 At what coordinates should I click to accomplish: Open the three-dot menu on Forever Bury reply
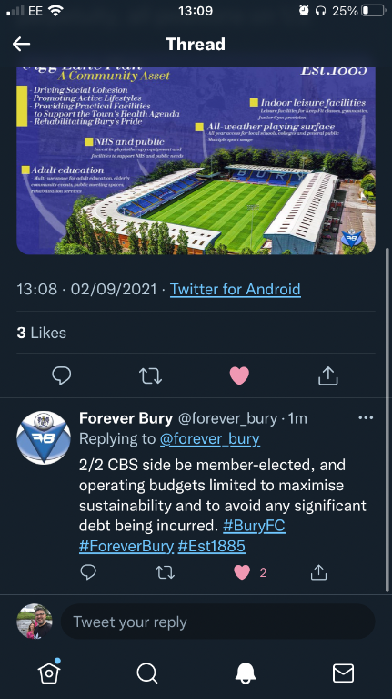(366, 418)
